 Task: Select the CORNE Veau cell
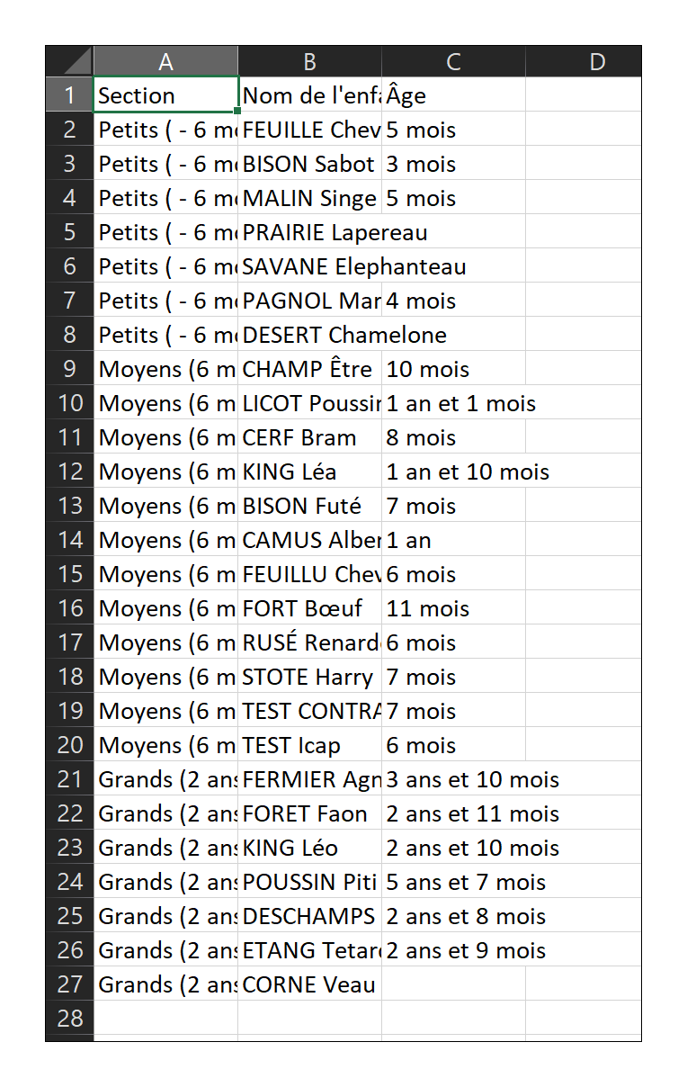(x=309, y=984)
